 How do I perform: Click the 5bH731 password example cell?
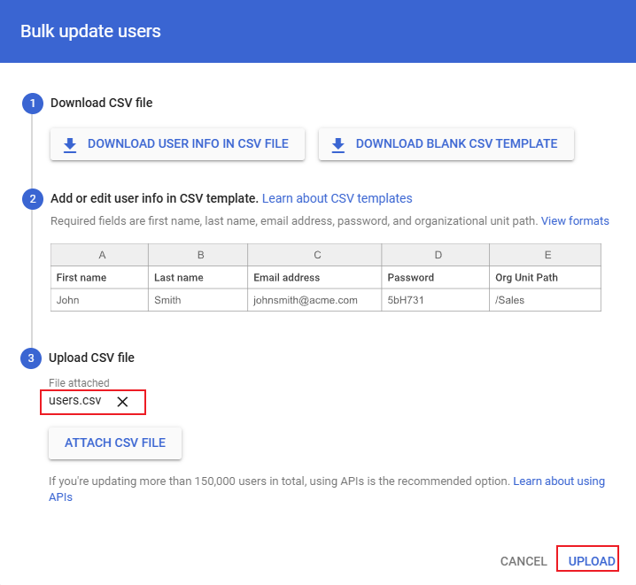point(407,300)
